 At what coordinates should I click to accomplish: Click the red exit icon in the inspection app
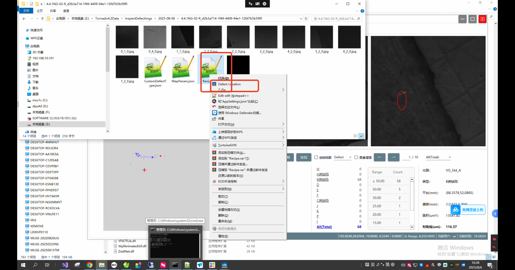click(x=482, y=19)
